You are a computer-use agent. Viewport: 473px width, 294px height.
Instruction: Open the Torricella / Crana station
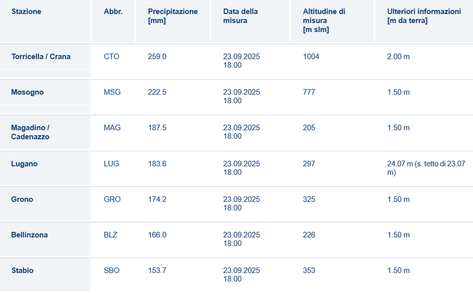[41, 56]
